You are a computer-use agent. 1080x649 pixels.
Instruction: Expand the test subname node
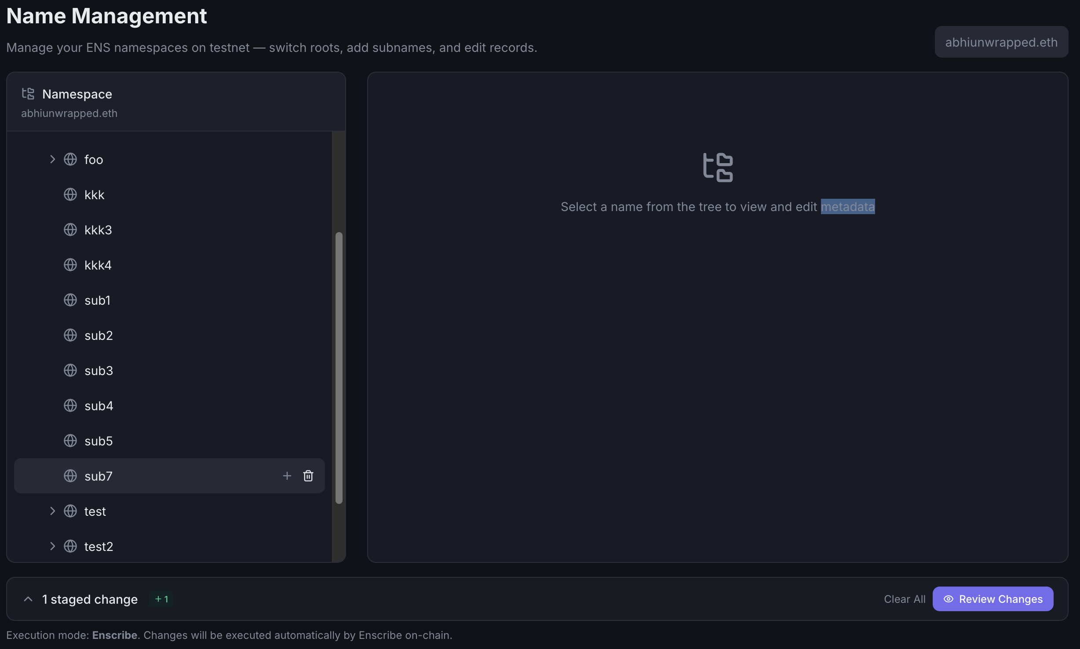(x=52, y=511)
